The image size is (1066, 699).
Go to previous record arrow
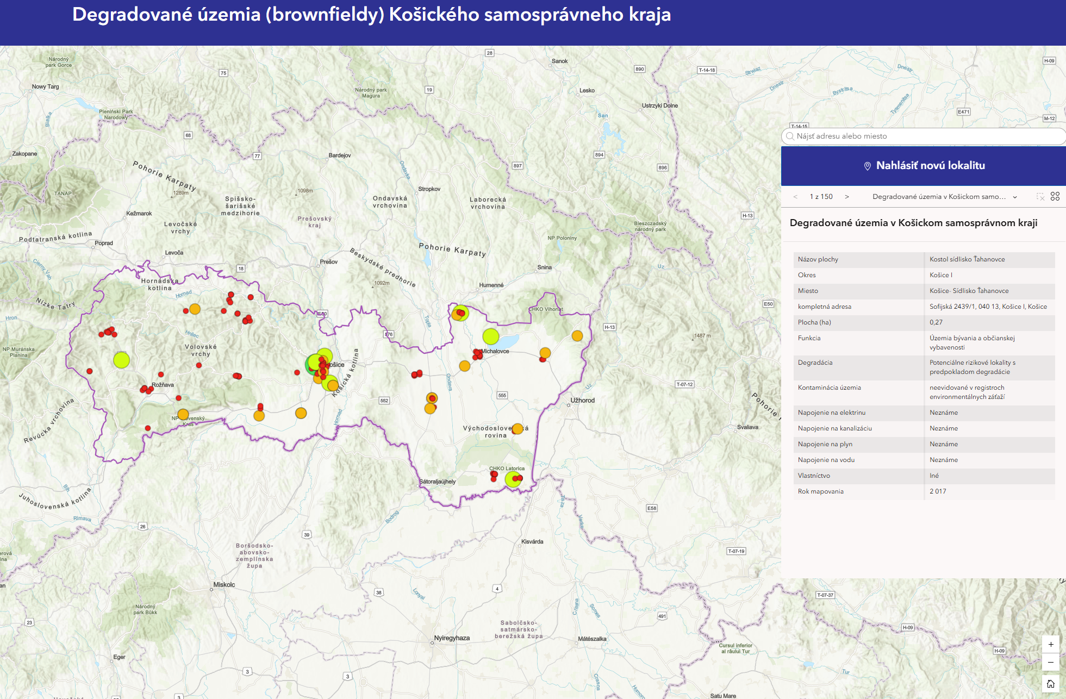click(x=795, y=197)
